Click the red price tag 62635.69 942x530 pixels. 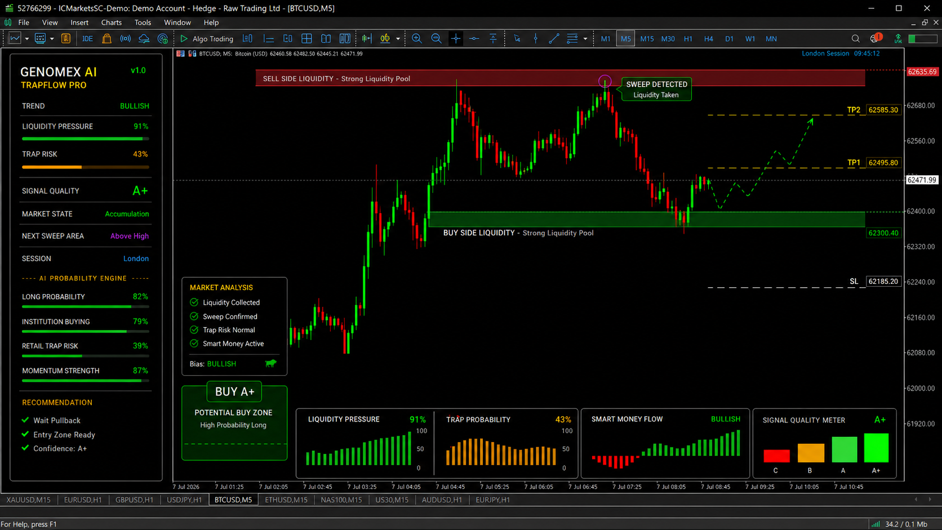922,72
